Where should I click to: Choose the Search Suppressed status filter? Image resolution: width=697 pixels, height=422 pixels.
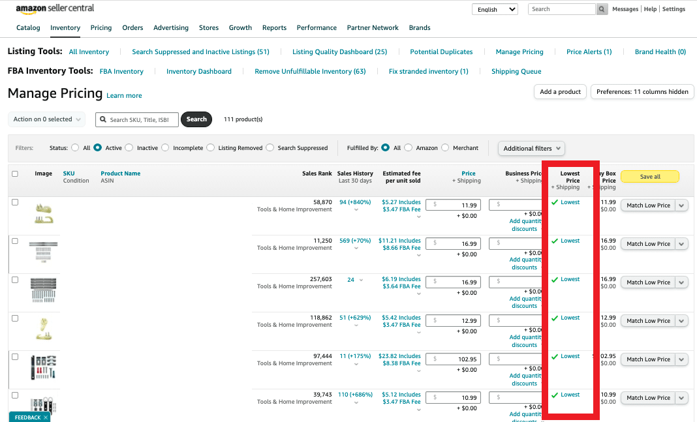(x=270, y=147)
